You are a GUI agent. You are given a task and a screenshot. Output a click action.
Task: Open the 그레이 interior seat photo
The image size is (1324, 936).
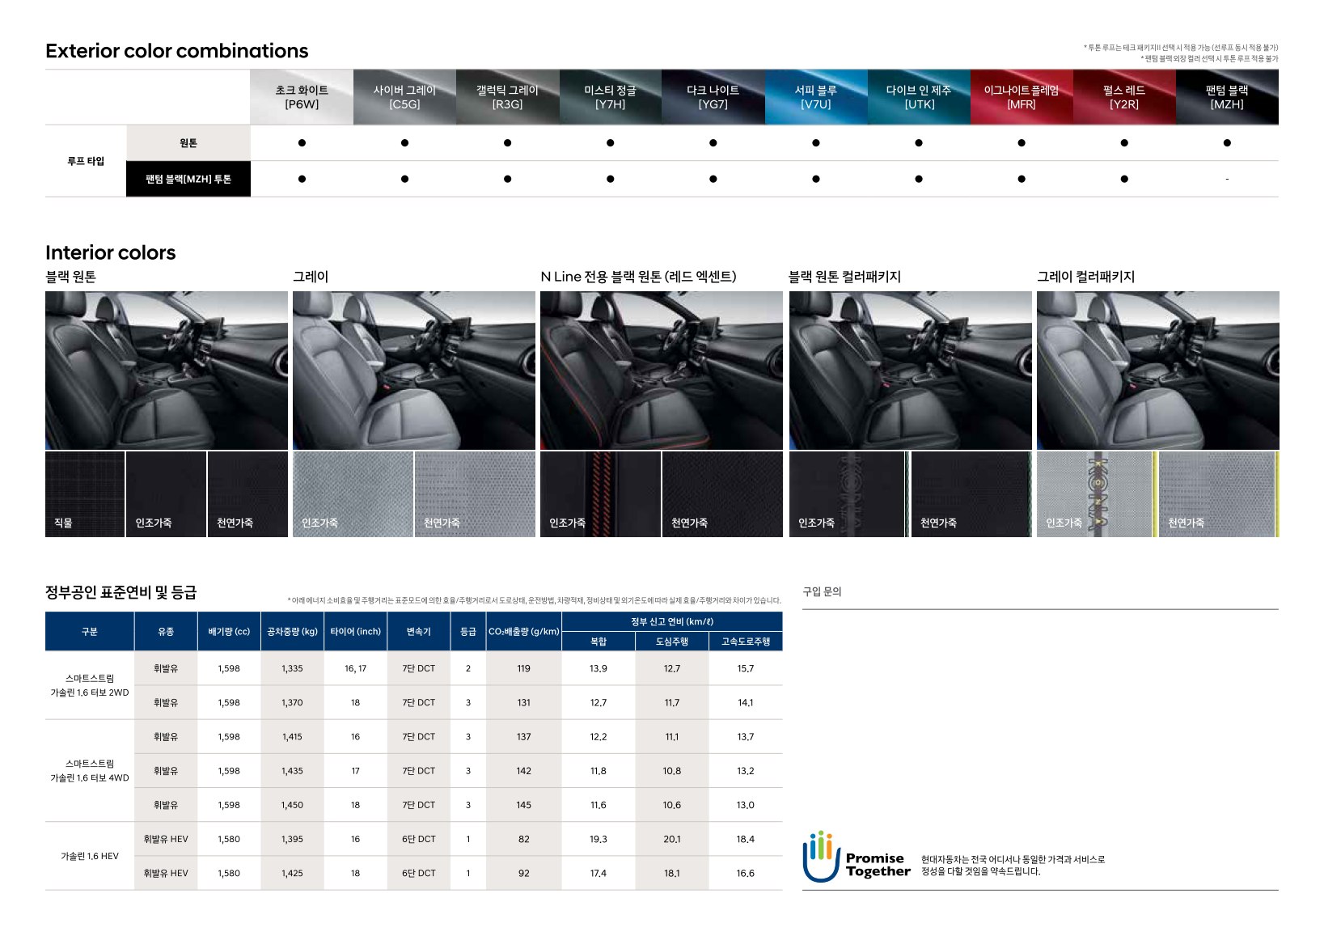point(413,370)
